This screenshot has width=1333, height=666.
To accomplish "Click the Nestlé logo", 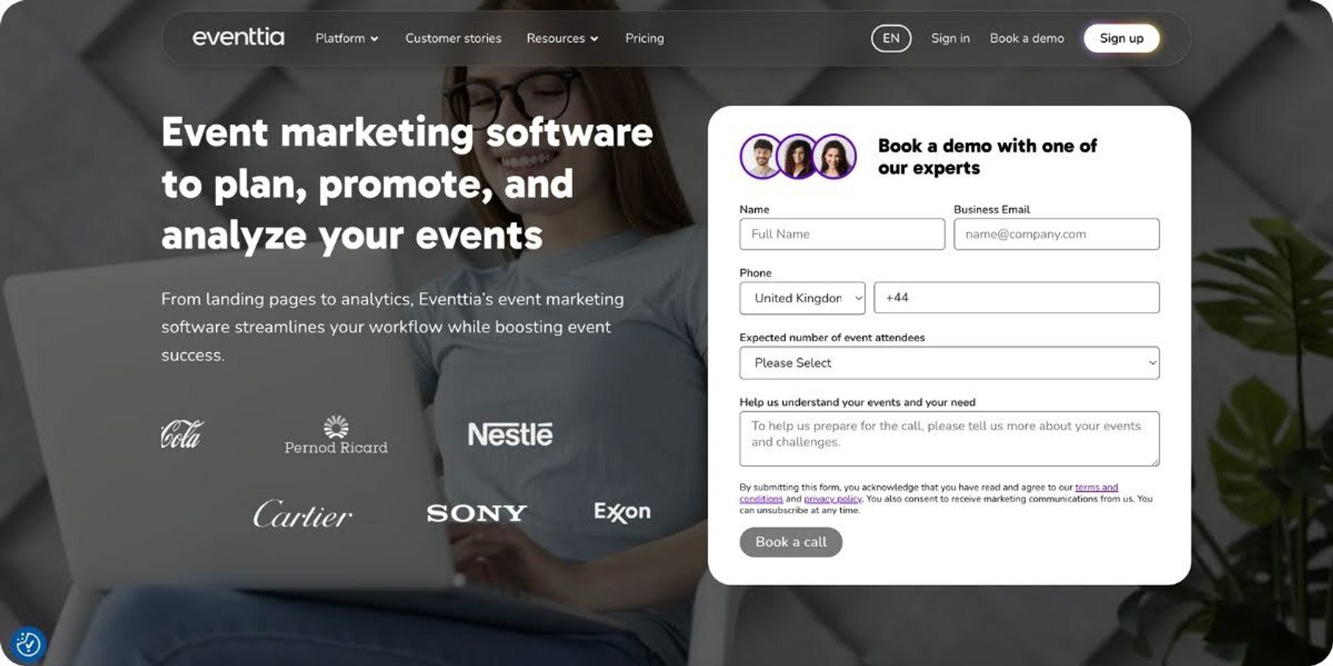I will coord(510,434).
